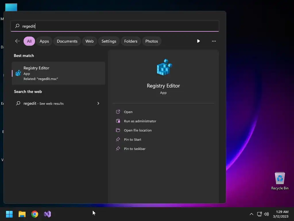The width and height of the screenshot is (294, 221).
Task: Click the Pin to taskbar pin icon
Action: pos(118,148)
